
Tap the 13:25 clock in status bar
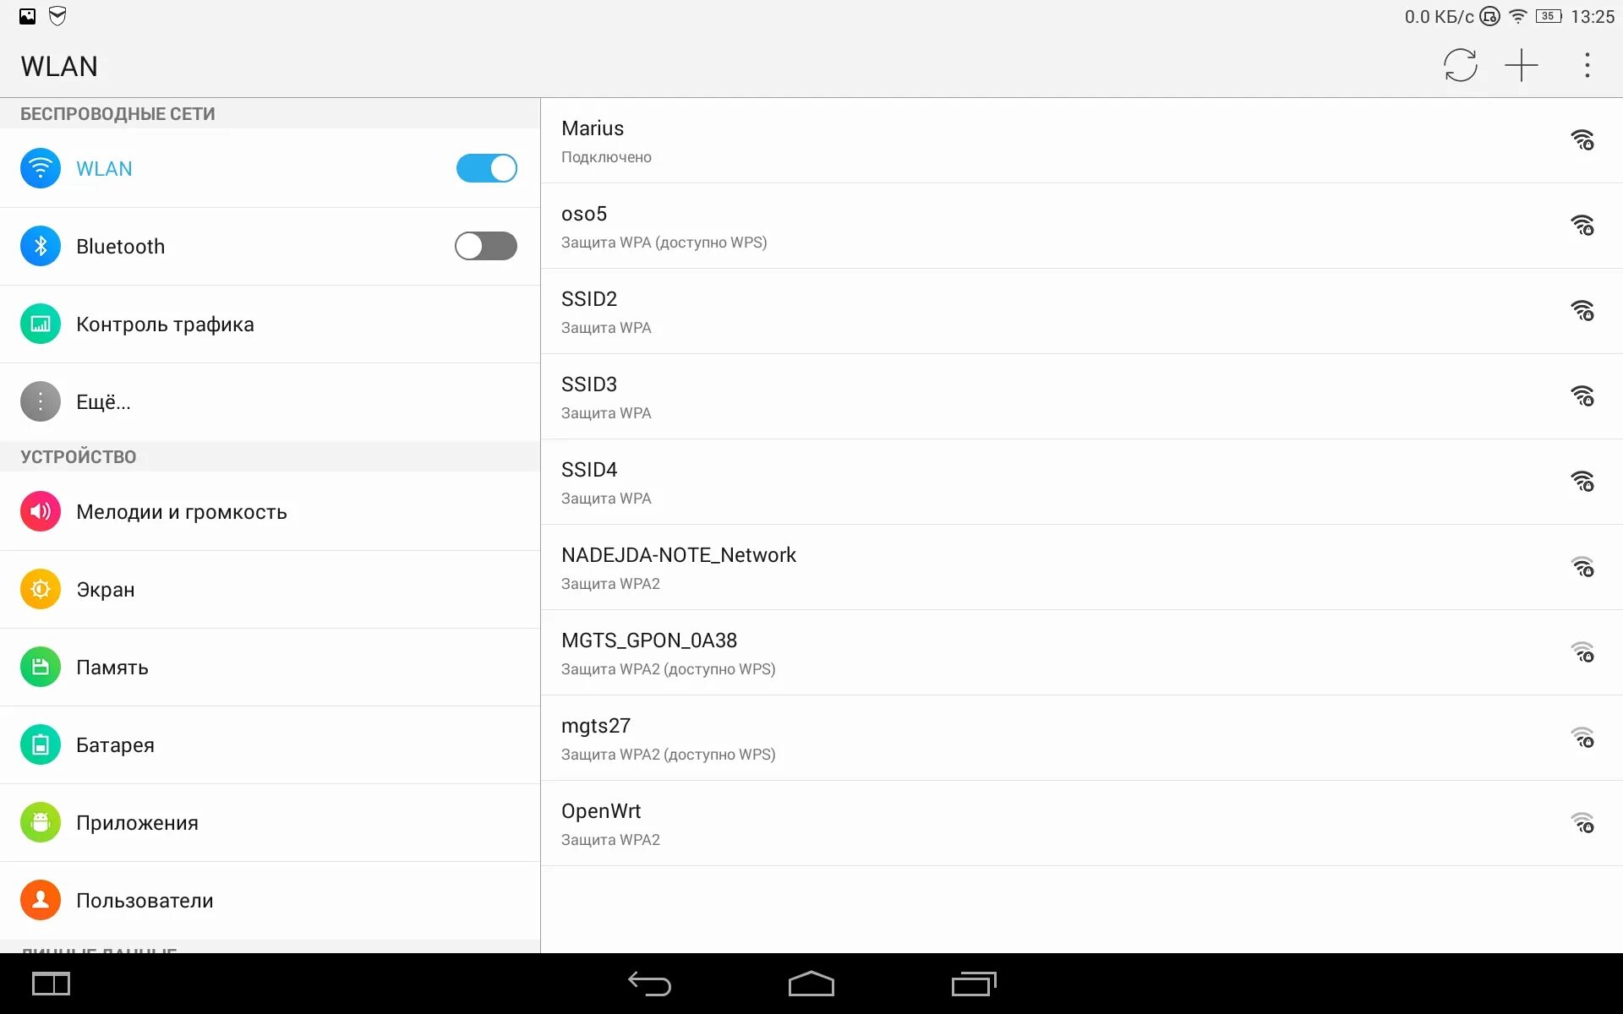1593,16
